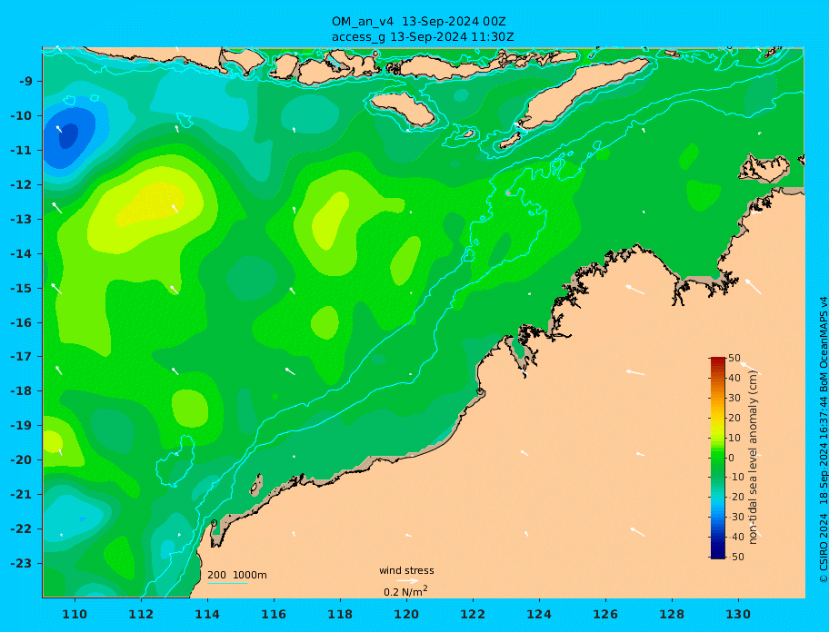
Task: Click latitude axis label '-9'
Action: pyautogui.click(x=25, y=82)
